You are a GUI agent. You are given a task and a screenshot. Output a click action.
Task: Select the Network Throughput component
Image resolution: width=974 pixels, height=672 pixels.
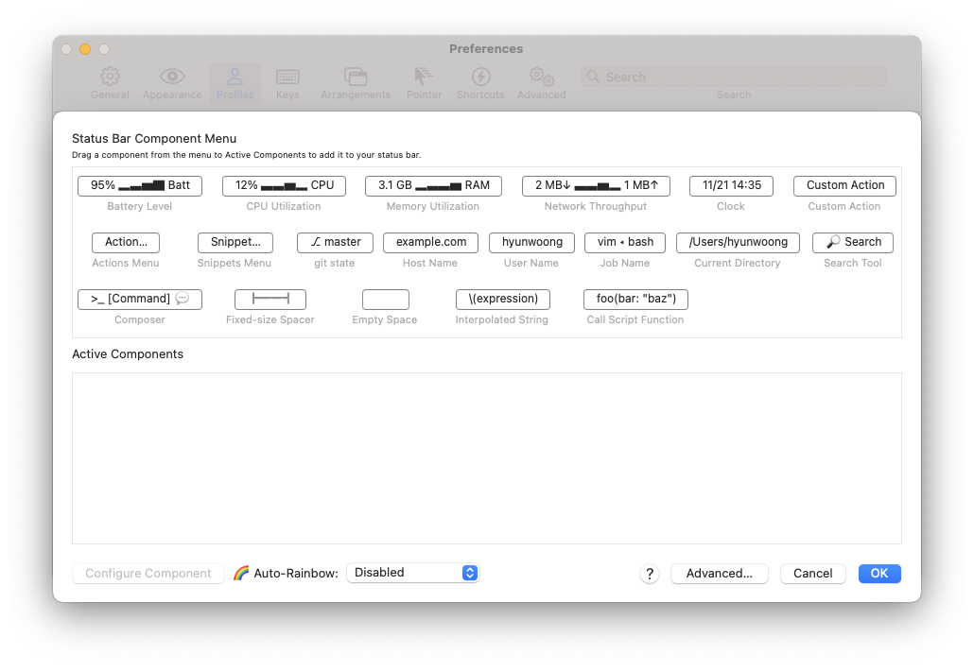(596, 185)
